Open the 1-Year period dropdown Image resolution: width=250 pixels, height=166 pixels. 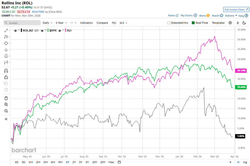pos(61,23)
